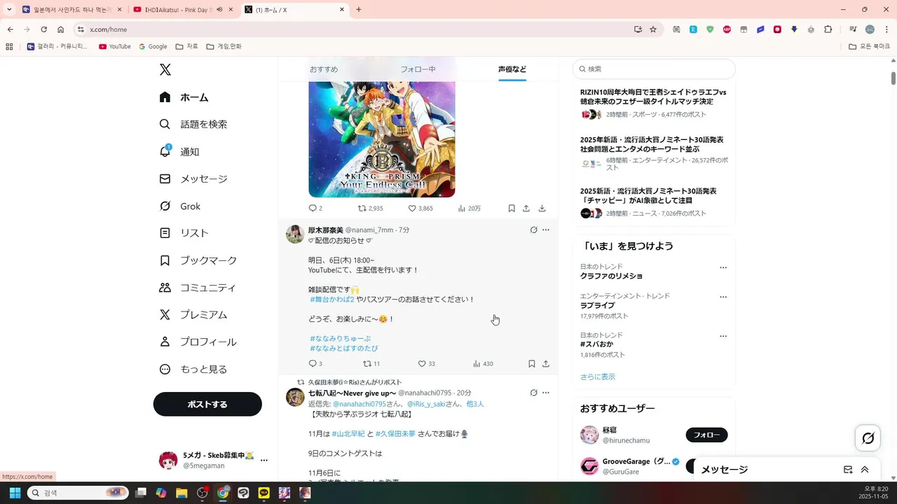
Task: Open KakaoTalk from the taskbar
Action: click(x=264, y=493)
